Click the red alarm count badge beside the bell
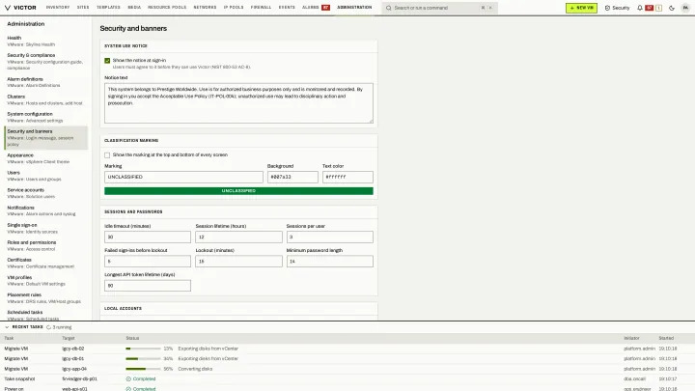The image size is (695, 391). pos(649,8)
